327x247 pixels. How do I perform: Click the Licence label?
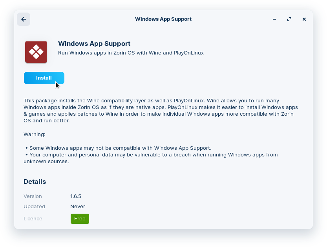[x=33, y=219]
